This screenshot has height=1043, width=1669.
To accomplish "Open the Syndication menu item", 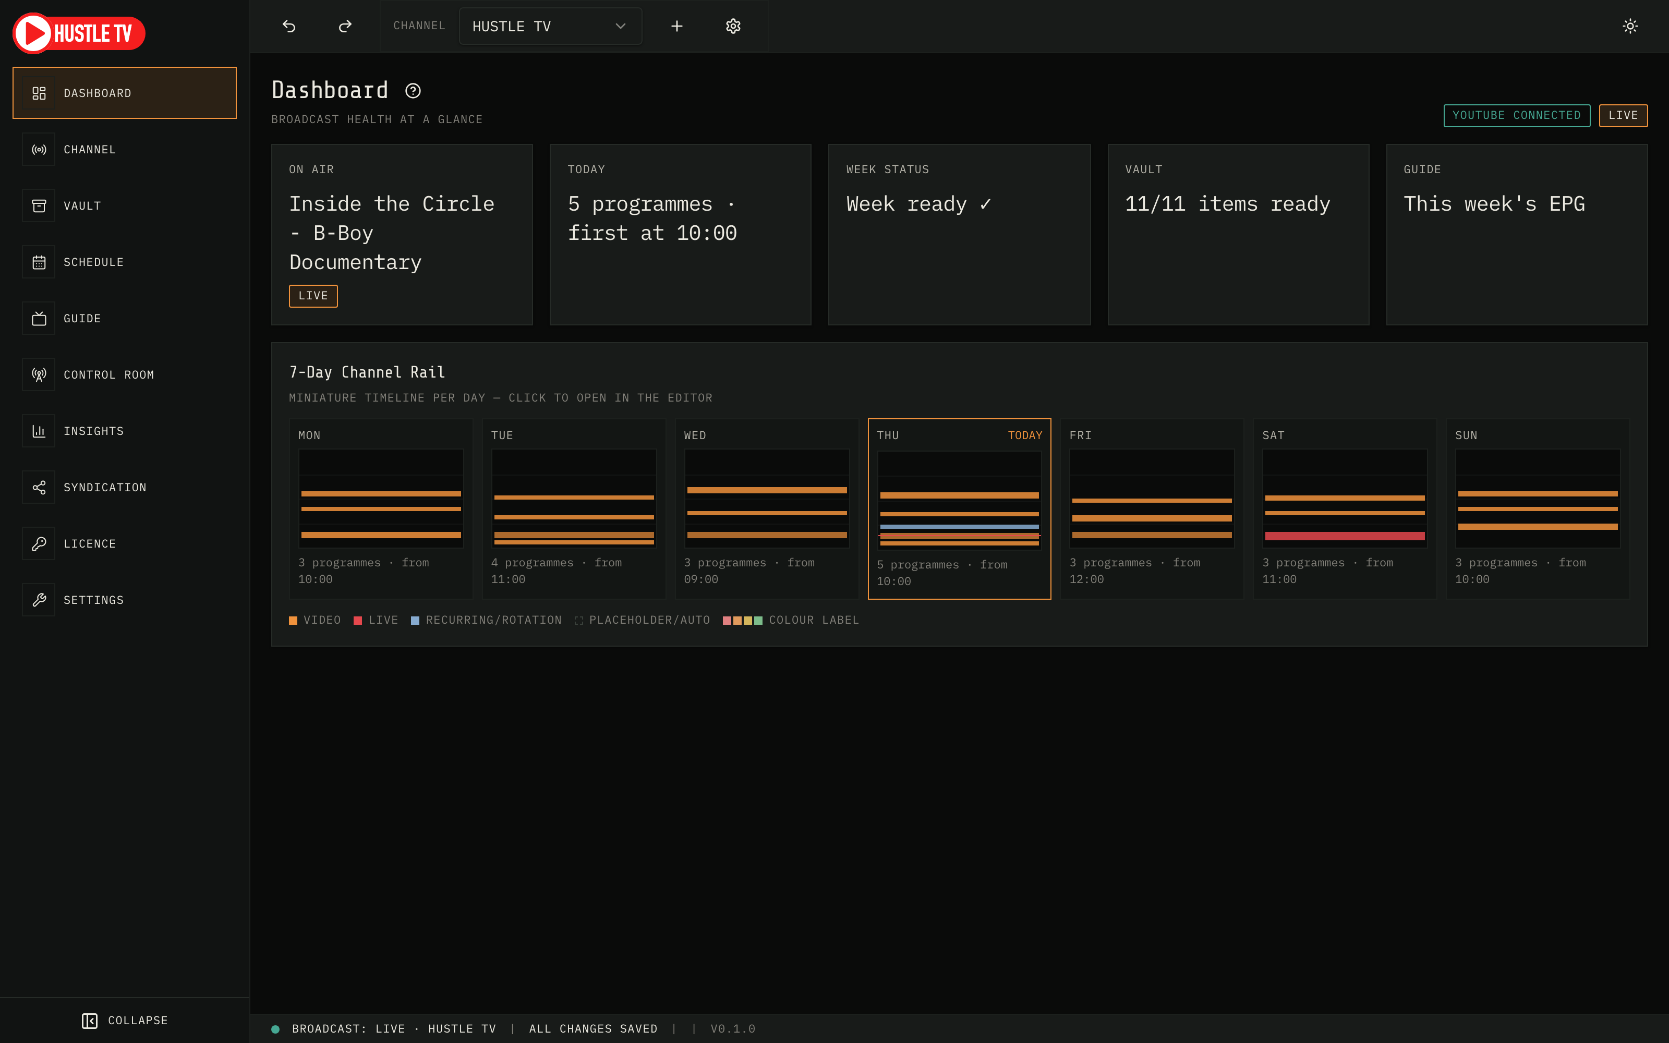I will click(x=125, y=488).
